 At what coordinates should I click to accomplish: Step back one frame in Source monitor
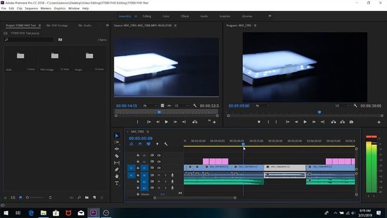point(158,122)
